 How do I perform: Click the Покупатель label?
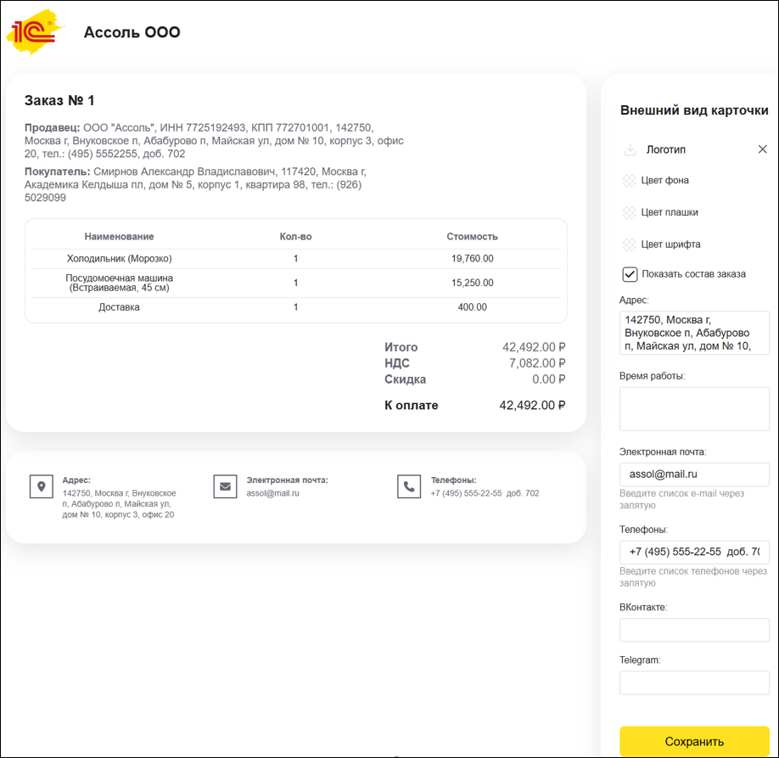tap(57, 171)
